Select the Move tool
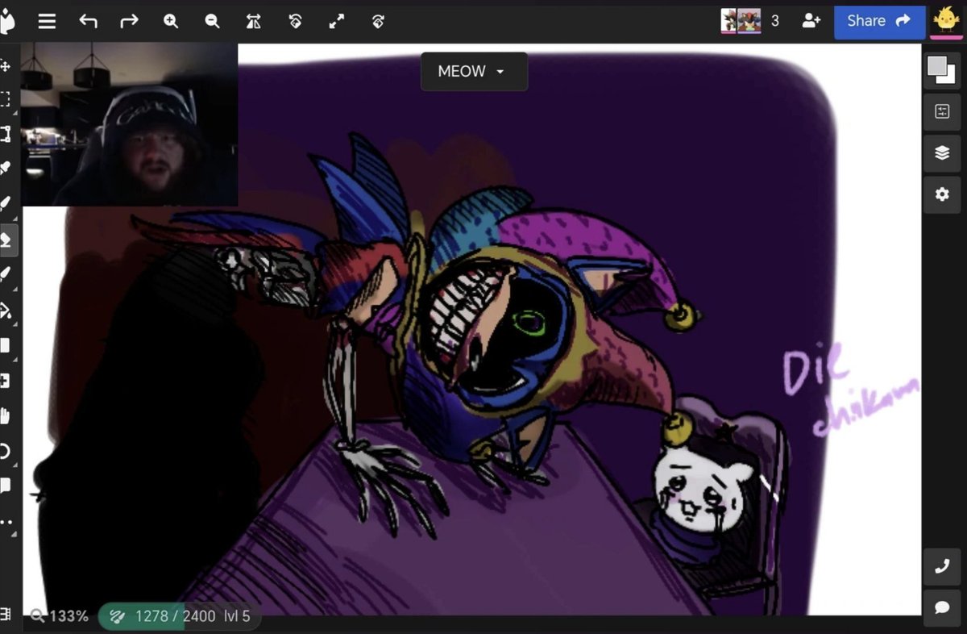Screen dimensions: 967x634 [x=5, y=65]
